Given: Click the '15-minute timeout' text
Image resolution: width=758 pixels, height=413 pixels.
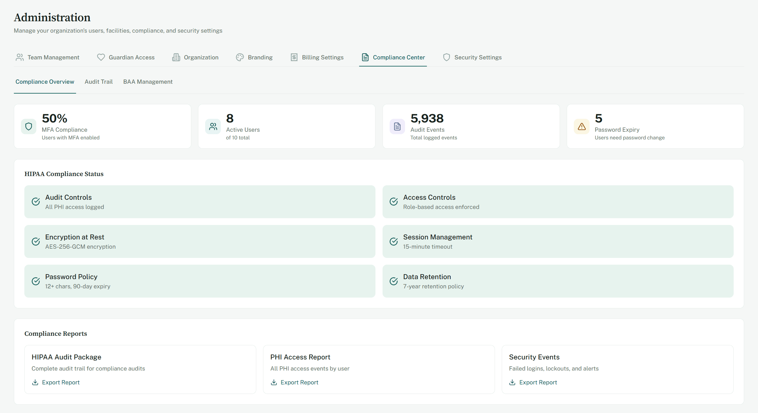Looking at the screenshot, I should 428,247.
